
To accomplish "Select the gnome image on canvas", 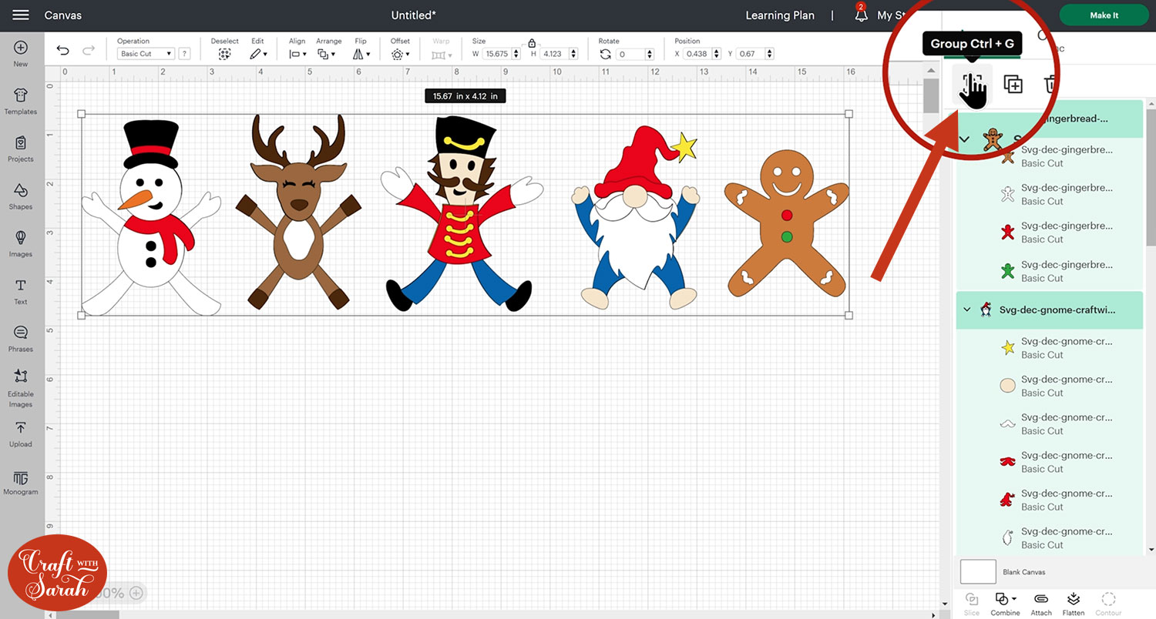I will tap(636, 218).
